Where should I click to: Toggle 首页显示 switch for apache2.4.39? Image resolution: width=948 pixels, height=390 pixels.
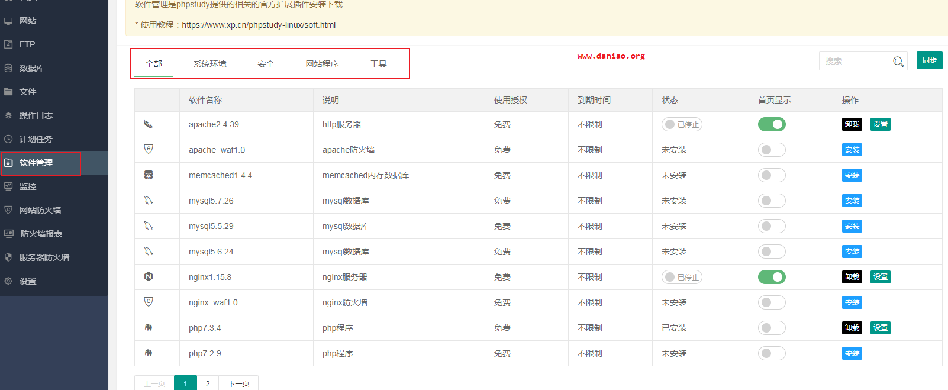pyautogui.click(x=772, y=124)
